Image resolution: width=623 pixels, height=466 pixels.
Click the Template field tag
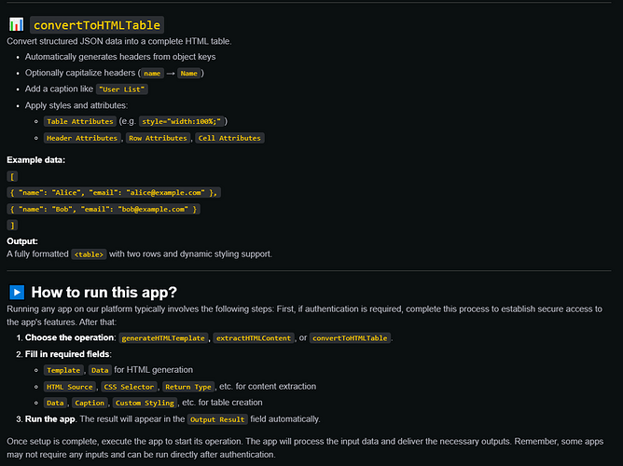(x=62, y=370)
